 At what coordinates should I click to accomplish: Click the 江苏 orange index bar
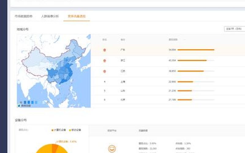[x=190, y=71]
